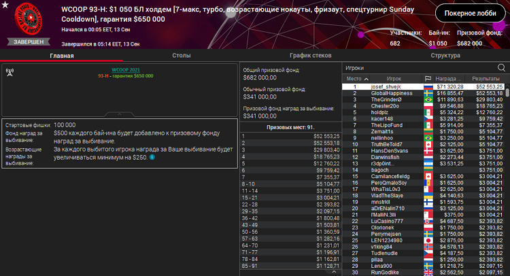Click the PokerStars chip logo

point(29,20)
